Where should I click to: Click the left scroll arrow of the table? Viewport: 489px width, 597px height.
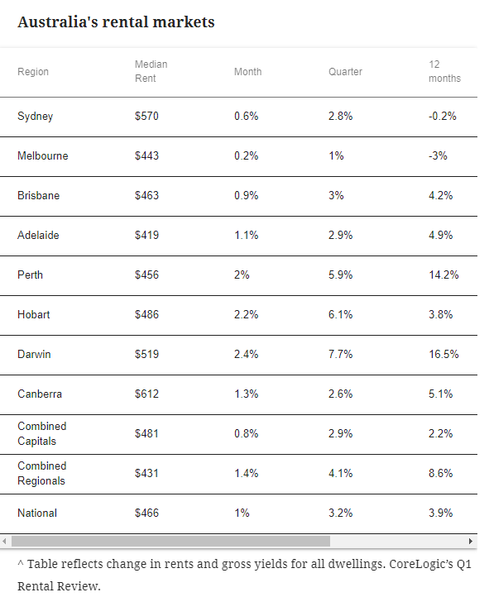pyautogui.click(x=4, y=541)
